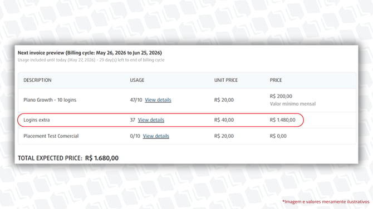Click the R$ 200,00 price
The height and width of the screenshot is (209, 373).
[281, 96]
